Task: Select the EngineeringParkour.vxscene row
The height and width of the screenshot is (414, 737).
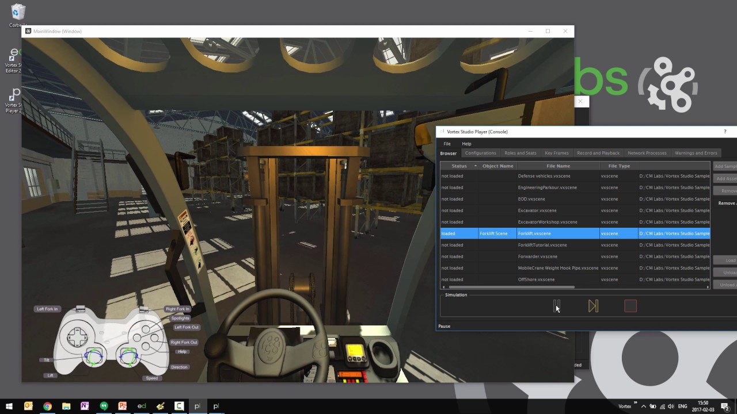Action: (x=575, y=187)
